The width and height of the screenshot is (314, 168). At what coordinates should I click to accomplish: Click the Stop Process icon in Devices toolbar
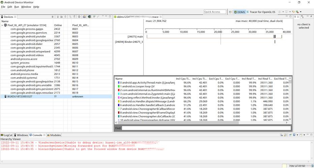tap(79, 17)
